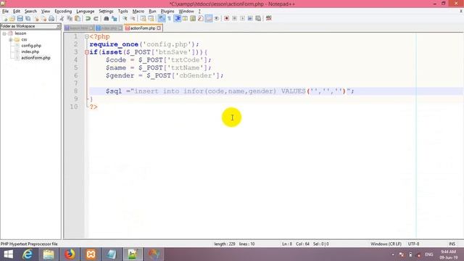This screenshot has width=464, height=261.
Task: Click the Replace toolbar icon
Action: [115, 18]
